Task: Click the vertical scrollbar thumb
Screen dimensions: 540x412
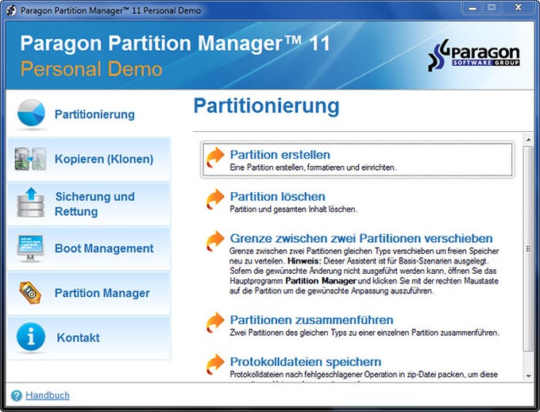Action: point(528,248)
